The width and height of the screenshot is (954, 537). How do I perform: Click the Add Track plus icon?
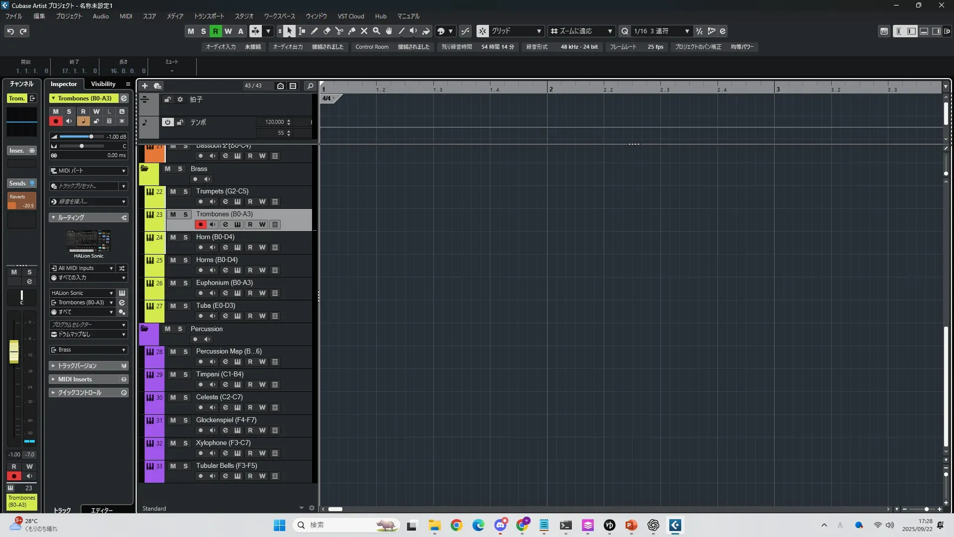pyautogui.click(x=145, y=86)
